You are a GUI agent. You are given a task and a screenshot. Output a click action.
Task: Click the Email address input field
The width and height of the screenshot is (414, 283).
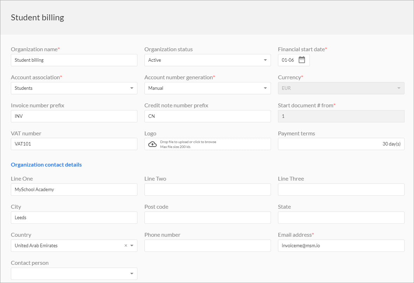[341, 245]
